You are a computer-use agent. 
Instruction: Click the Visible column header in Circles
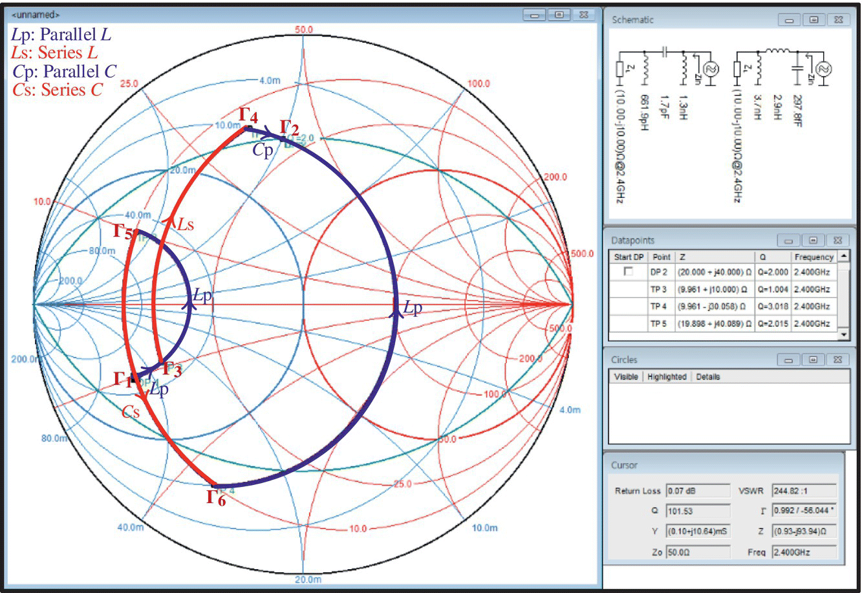pos(625,376)
